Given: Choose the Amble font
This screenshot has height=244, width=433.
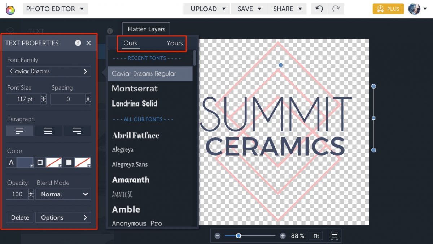Looking at the screenshot, I should [126, 209].
